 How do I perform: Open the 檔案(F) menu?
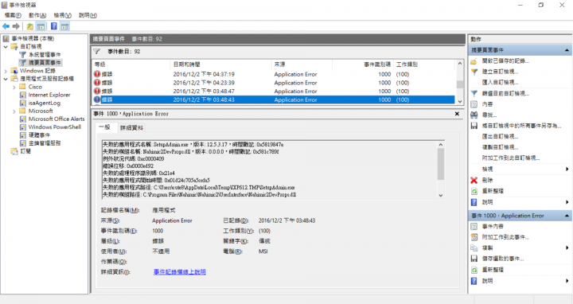(13, 15)
